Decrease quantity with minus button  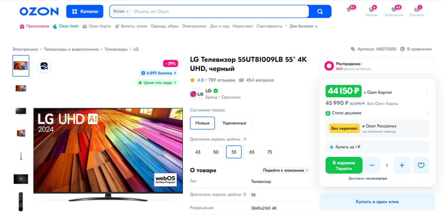372,165
